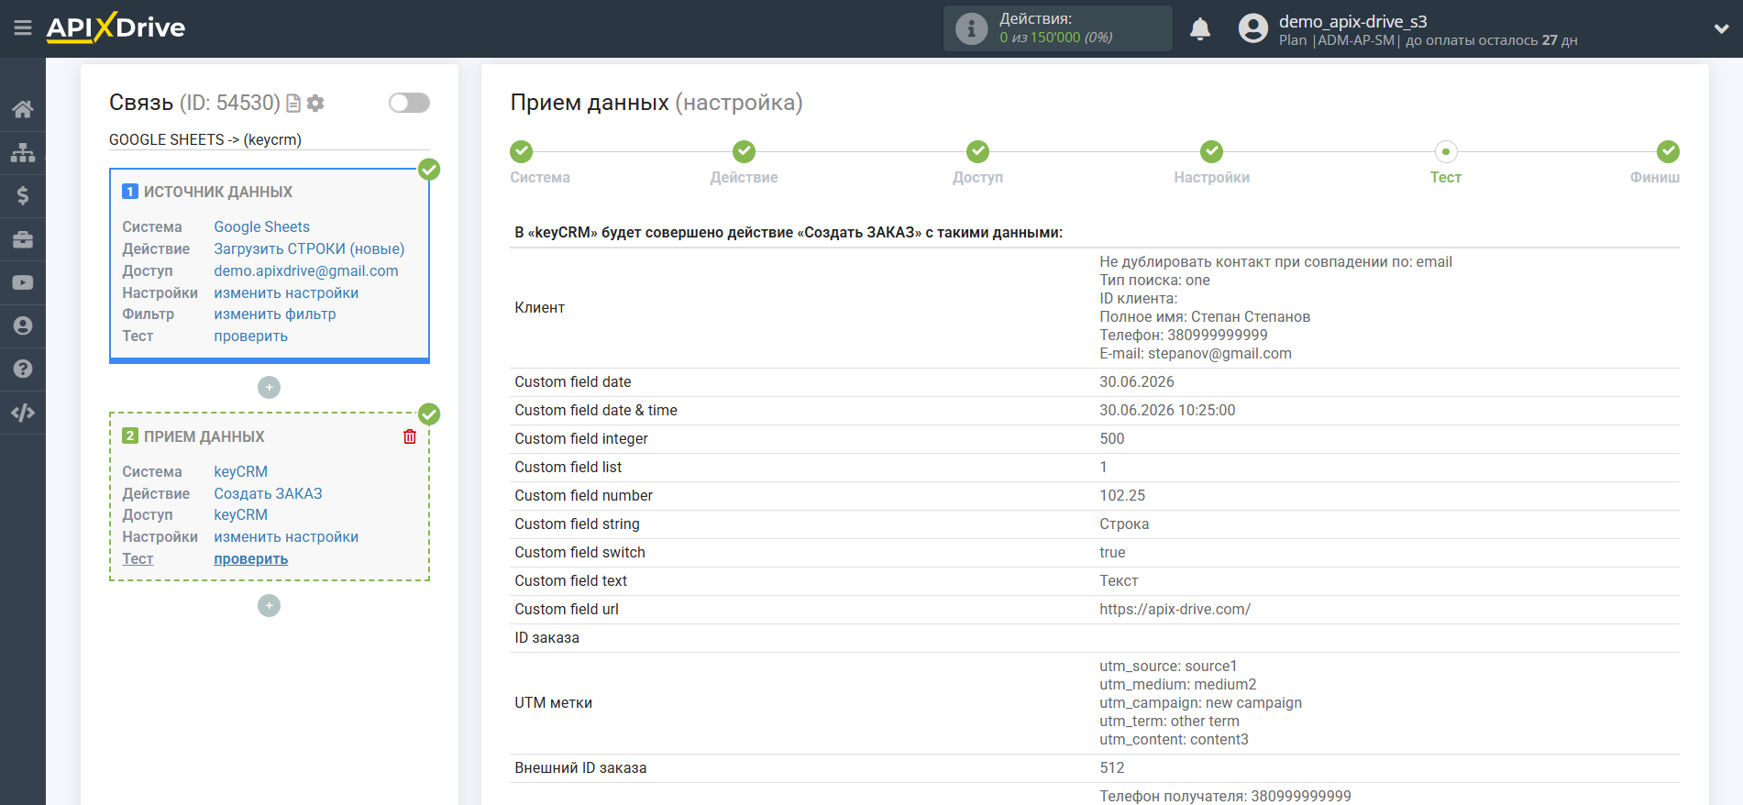
Task: Click receiver изменить настройки link
Action: click(286, 536)
